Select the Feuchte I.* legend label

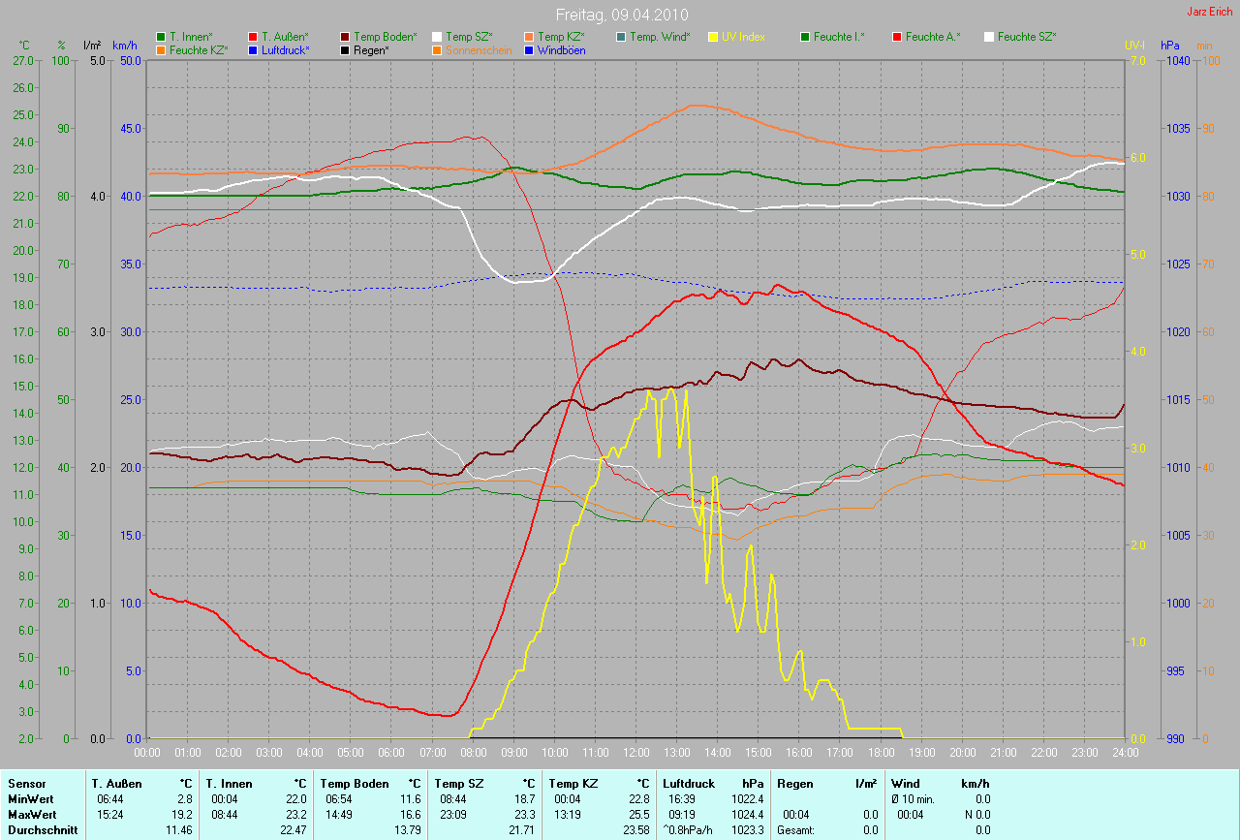click(839, 37)
